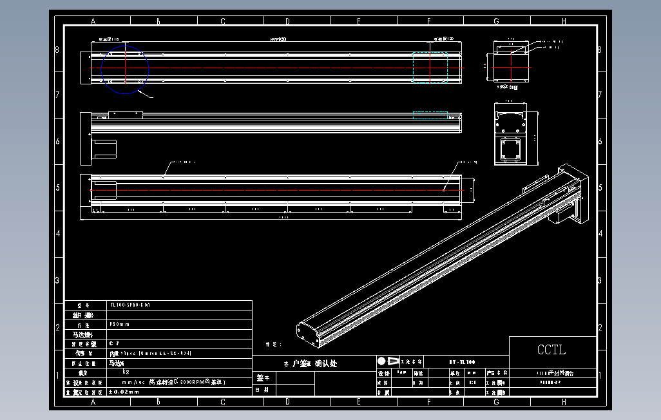The width and height of the screenshot is (661, 420).
Task: Click the leader line from the blue detail circle
Action: point(146,94)
